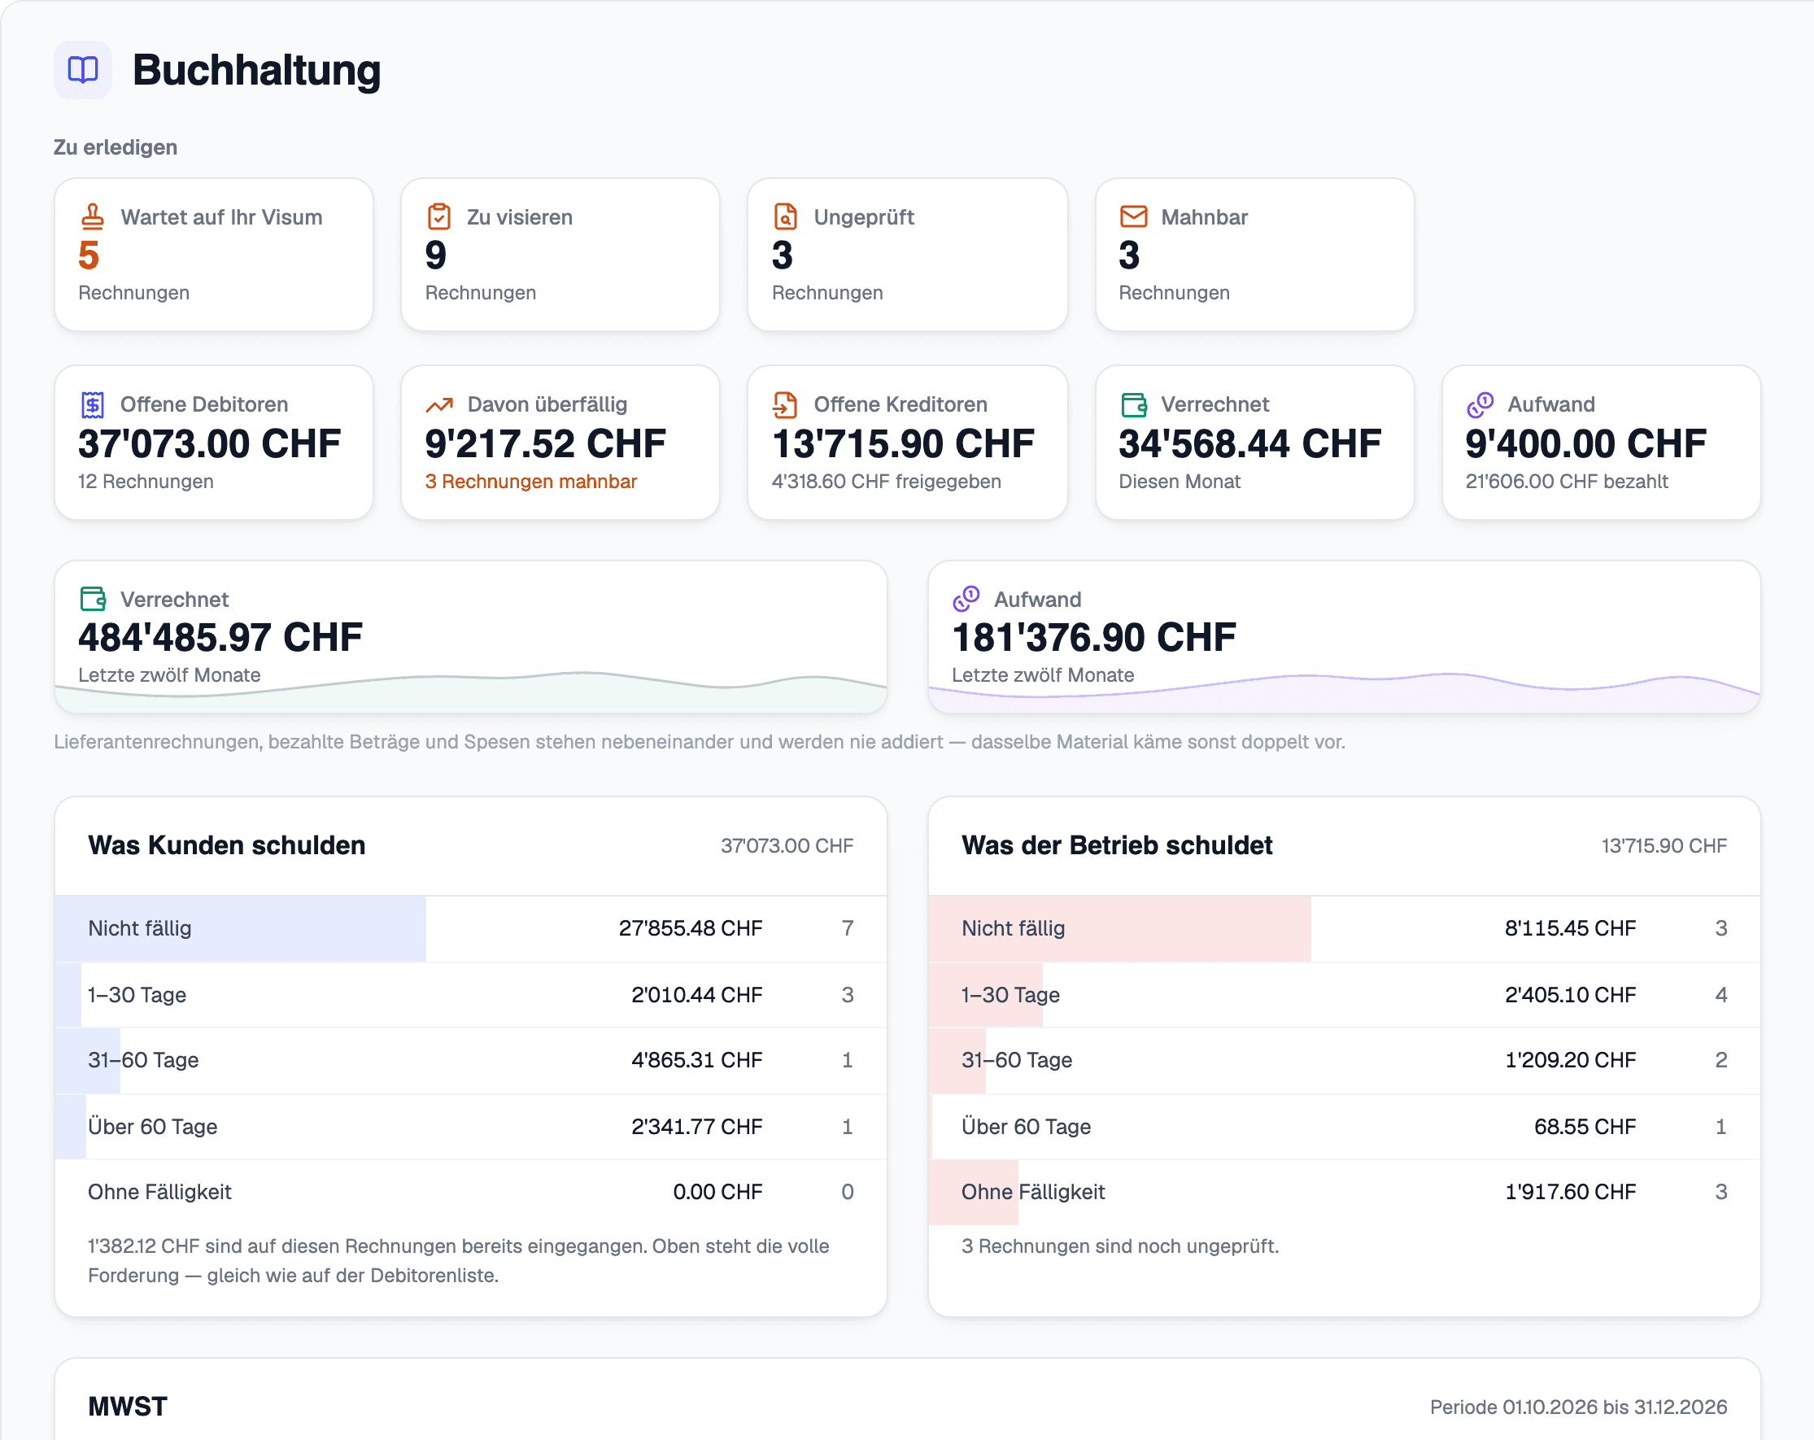Select the Über 60 Tage row showing 68.55 CHF
This screenshot has height=1440, width=1814.
click(1345, 1127)
